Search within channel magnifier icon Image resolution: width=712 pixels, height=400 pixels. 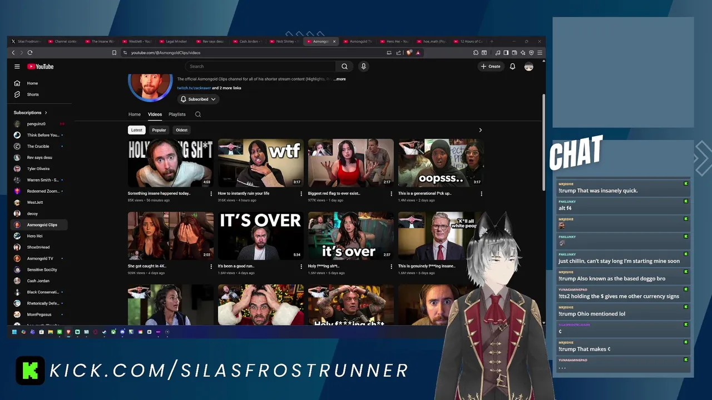[x=197, y=114]
